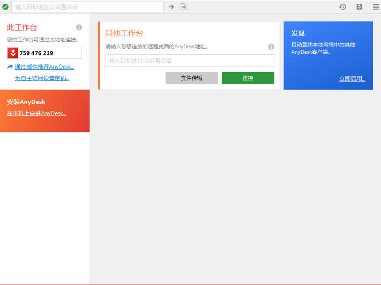381x285 pixels.
Task: Click 在本机上安装AnyDesk link
Action: click(36, 113)
